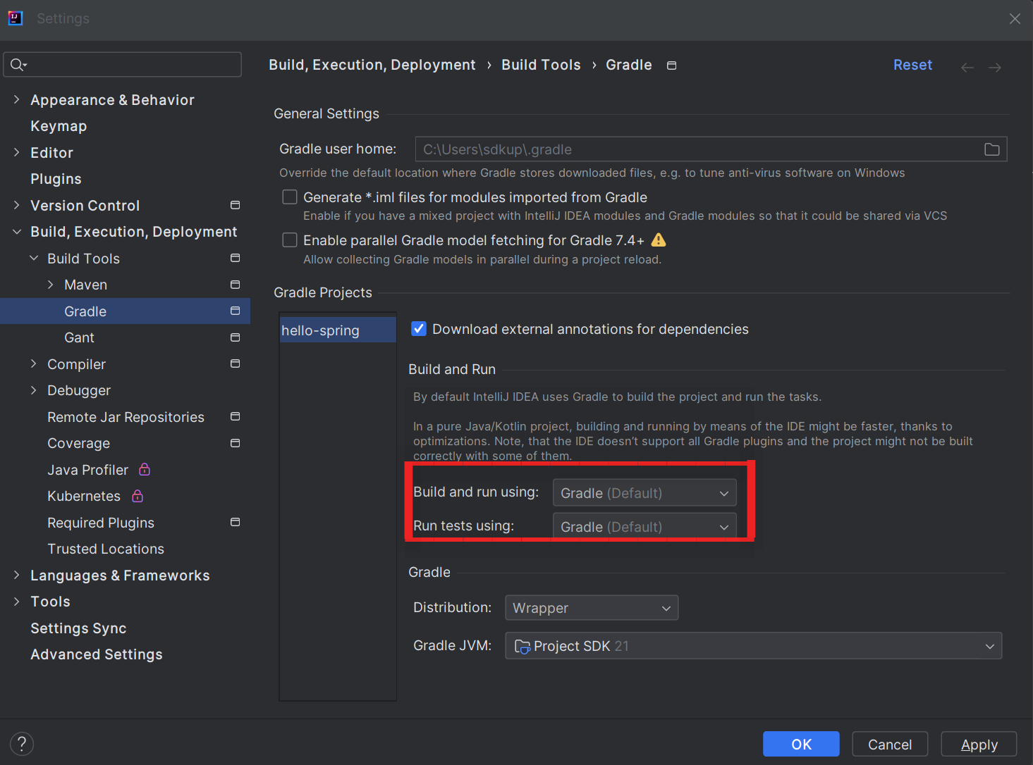Open the Build and run using dropdown

(x=644, y=492)
